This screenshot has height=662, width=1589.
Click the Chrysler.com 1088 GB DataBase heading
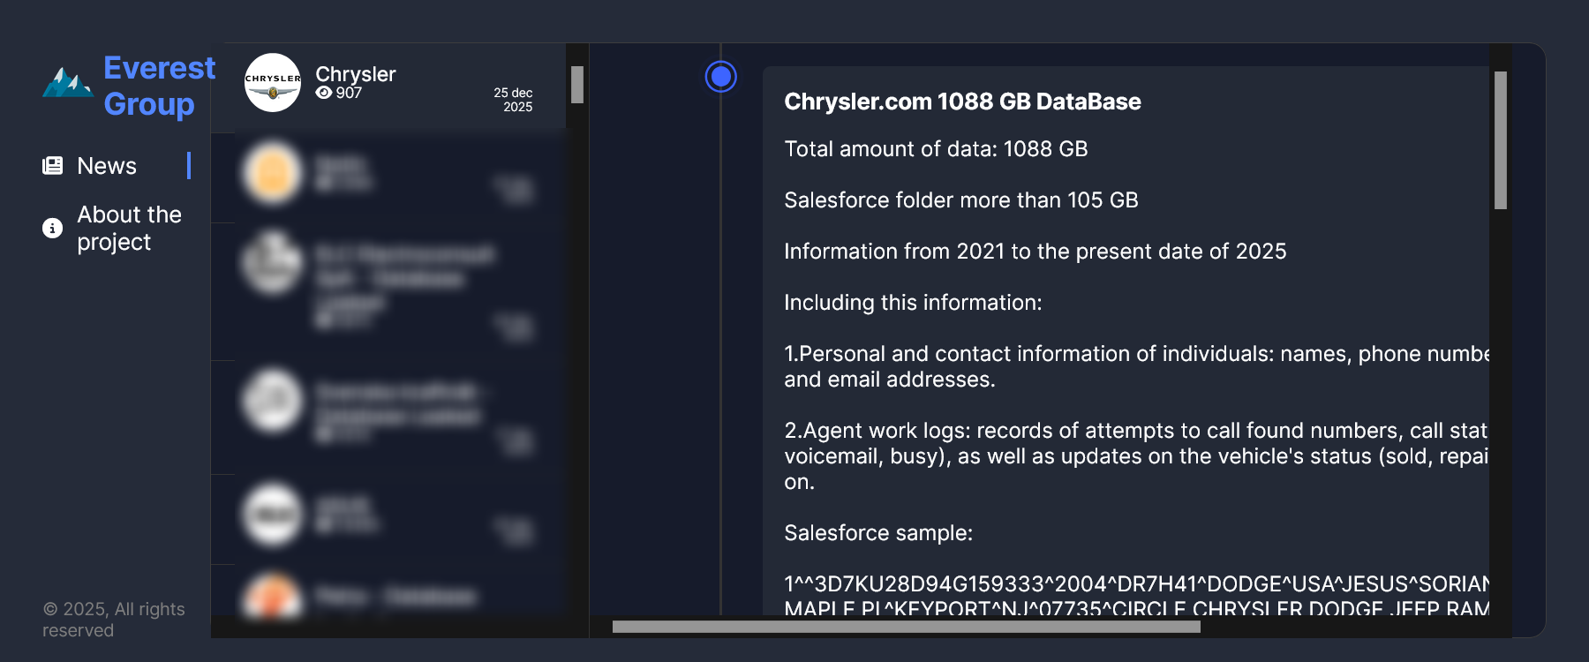pyautogui.click(x=962, y=102)
